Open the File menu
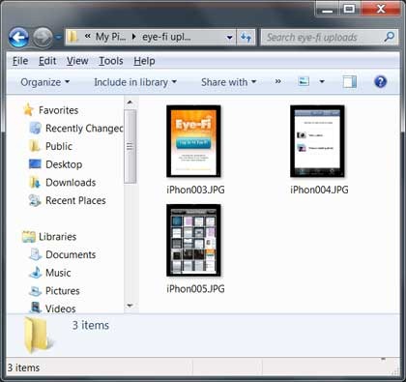This screenshot has width=406, height=382. (x=20, y=61)
